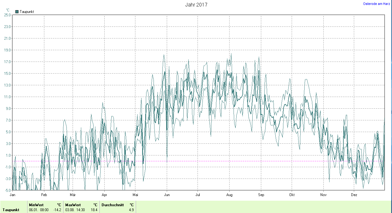
Task: Select the Mär month axis label
Action: coord(73,195)
